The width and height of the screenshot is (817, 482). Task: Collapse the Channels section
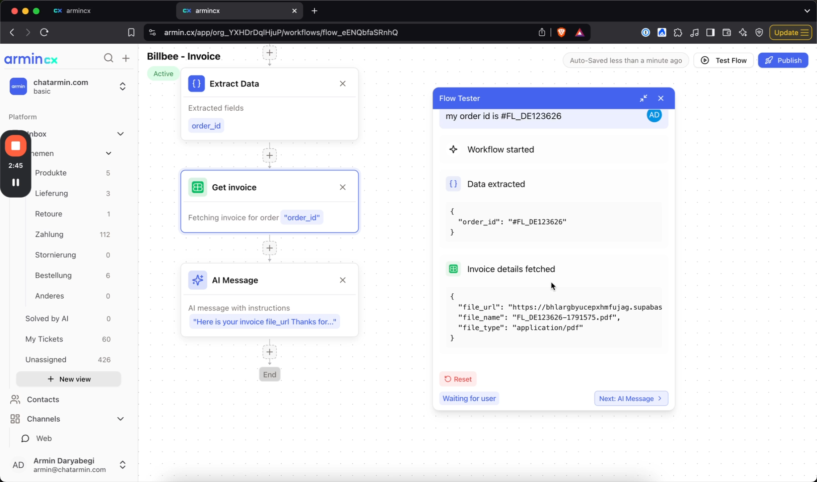[121, 419]
